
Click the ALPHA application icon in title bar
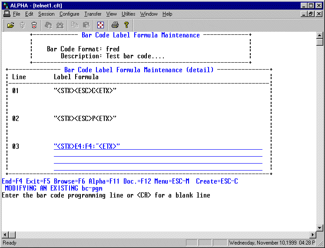(x=6, y=5)
